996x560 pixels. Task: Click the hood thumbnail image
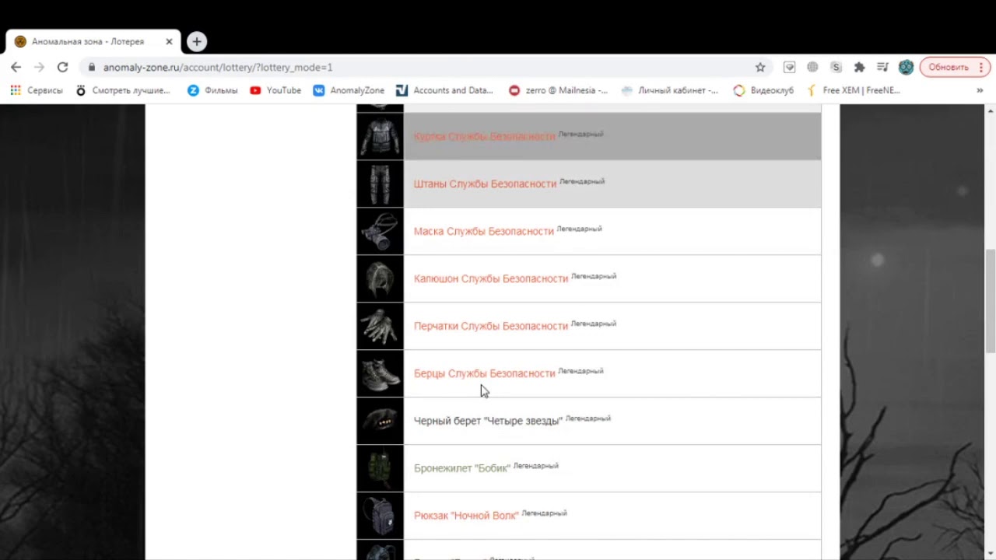point(380,278)
